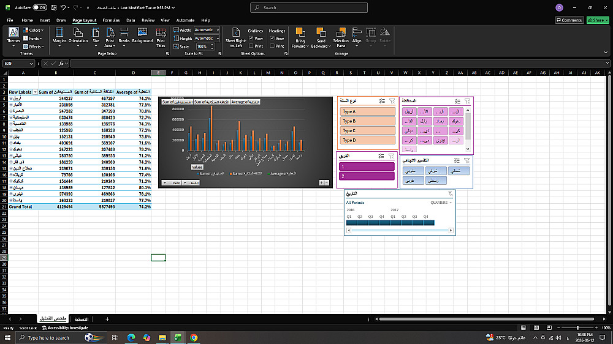Click the Comments button
Screen dimensions: 613x344
coord(569,20)
